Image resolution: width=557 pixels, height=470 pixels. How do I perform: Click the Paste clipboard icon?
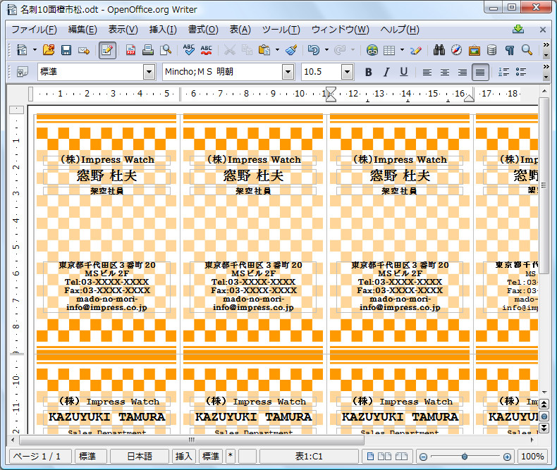264,50
